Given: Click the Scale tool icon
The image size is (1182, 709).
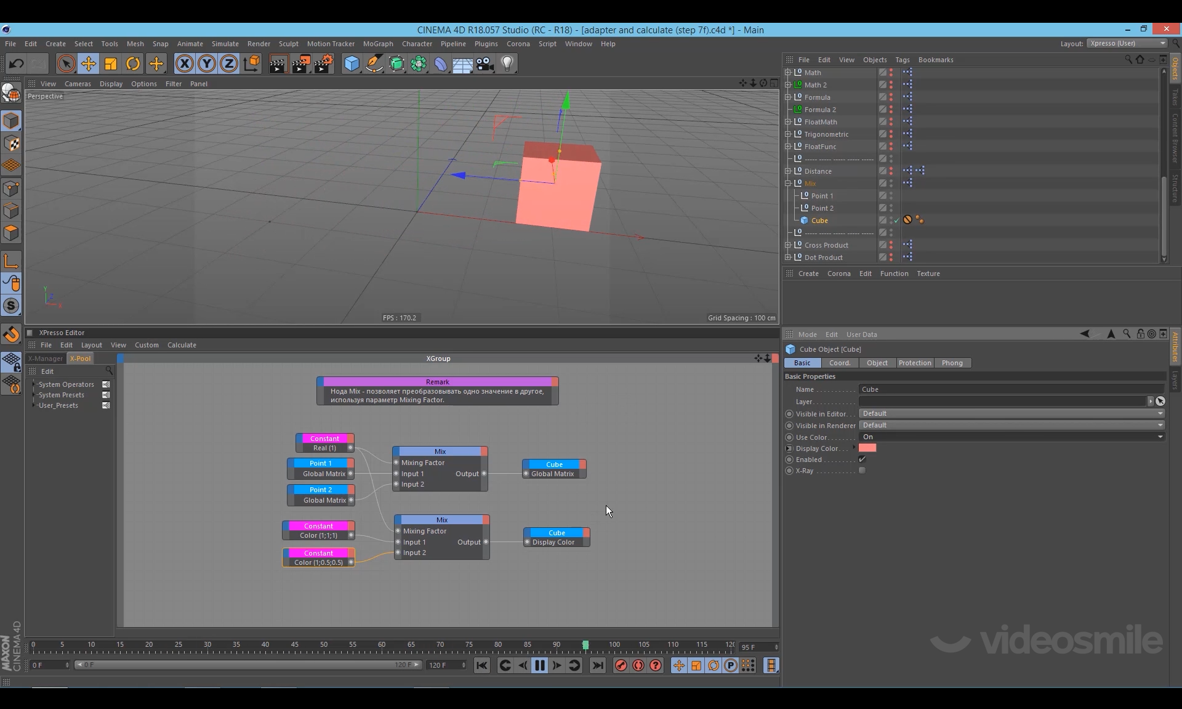Looking at the screenshot, I should click(x=111, y=63).
